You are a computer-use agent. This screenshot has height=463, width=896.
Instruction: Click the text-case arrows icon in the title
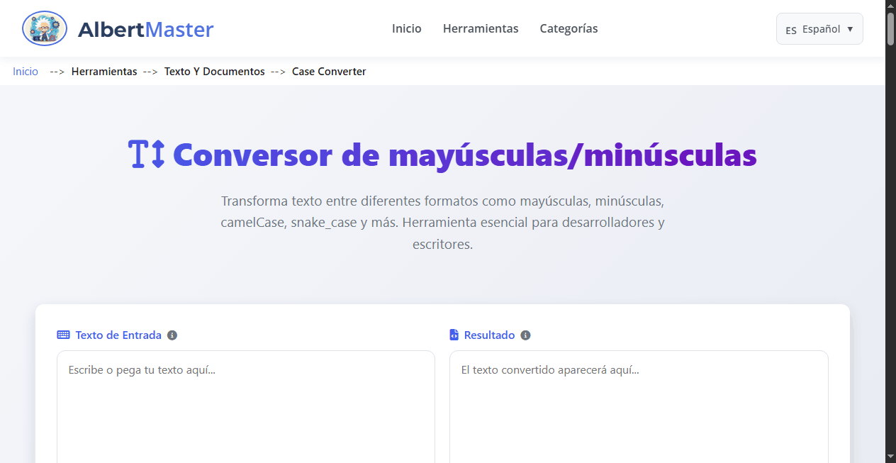click(145, 155)
